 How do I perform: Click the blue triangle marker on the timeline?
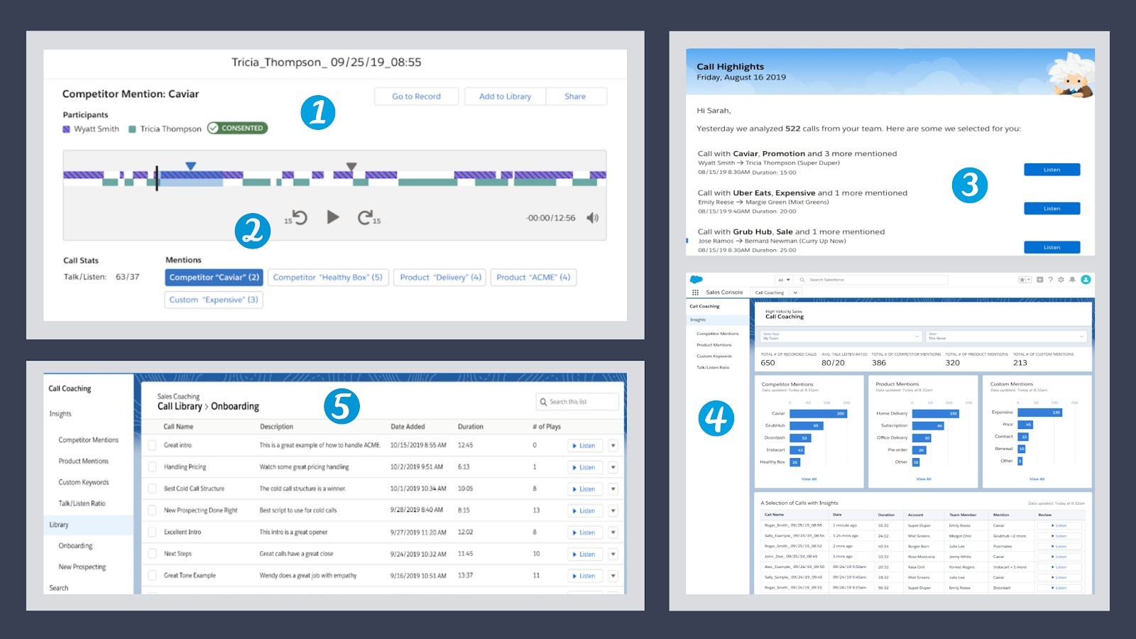pos(190,166)
